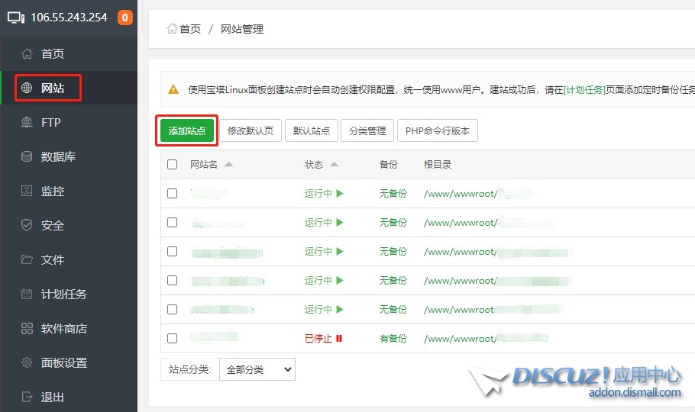Sort by 状态 column arrow

tap(335, 164)
